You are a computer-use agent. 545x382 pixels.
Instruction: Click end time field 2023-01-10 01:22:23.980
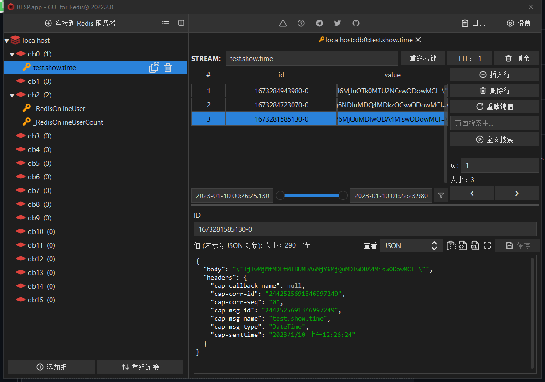point(391,196)
